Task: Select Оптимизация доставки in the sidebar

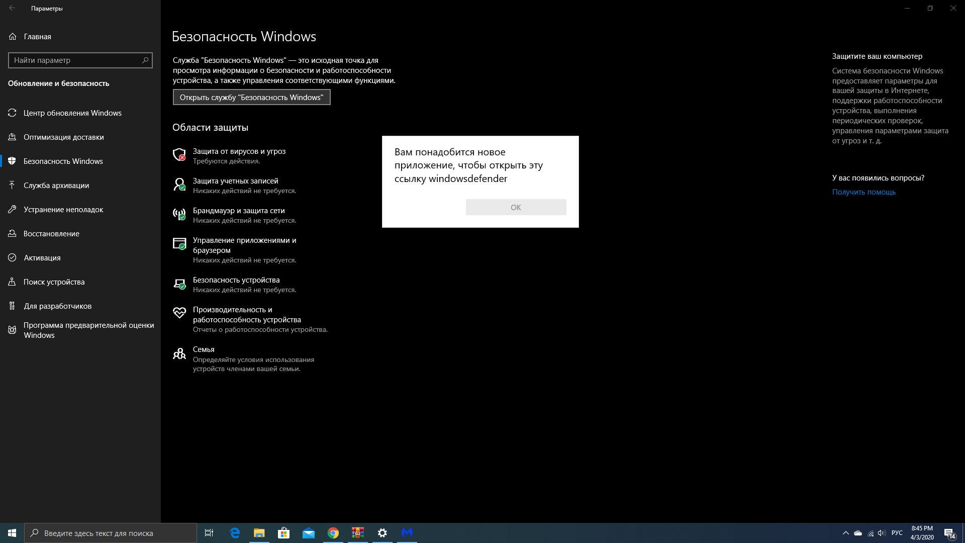Action: click(80, 137)
